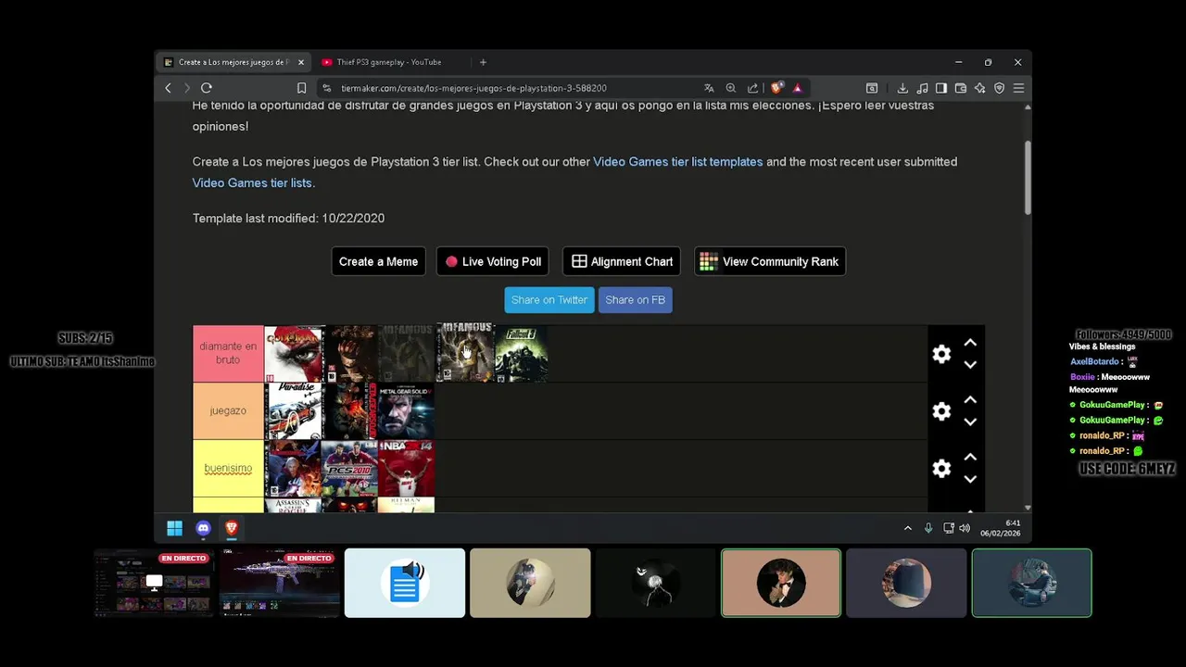Click the VPN shield icon in toolbar
The image size is (1186, 667).
click(999, 88)
